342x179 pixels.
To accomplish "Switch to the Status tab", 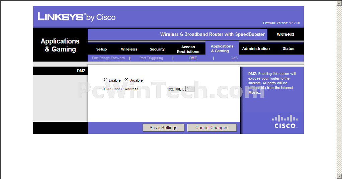I will pyautogui.click(x=288, y=49).
